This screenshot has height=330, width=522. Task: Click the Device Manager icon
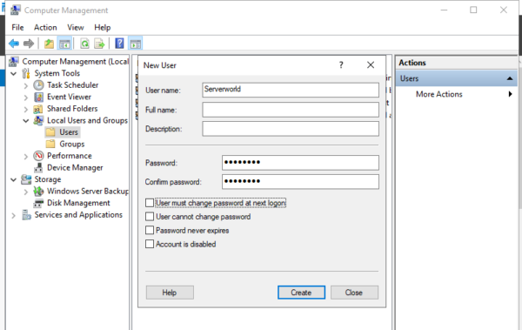tap(38, 168)
